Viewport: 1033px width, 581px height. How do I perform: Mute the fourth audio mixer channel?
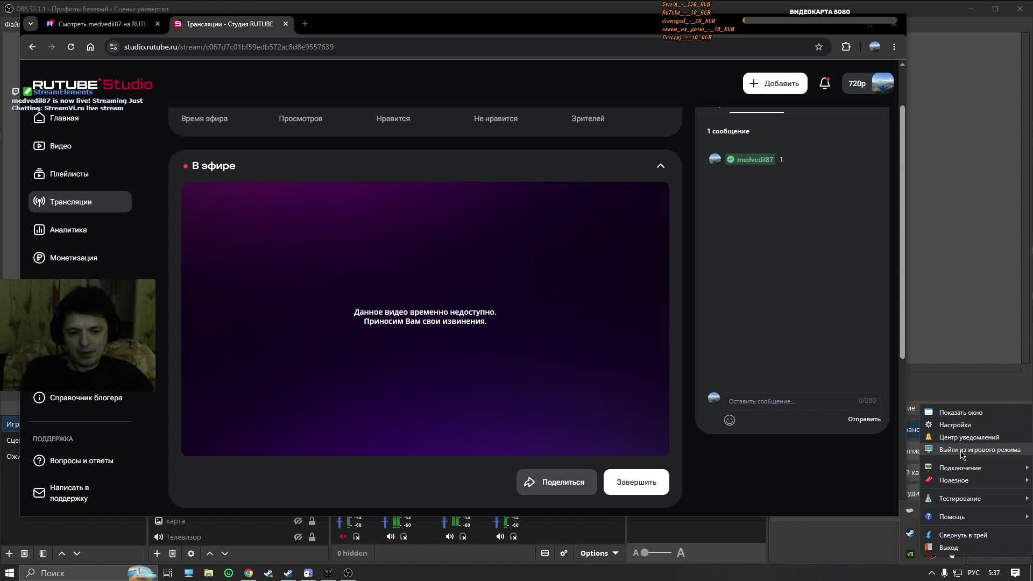500,537
